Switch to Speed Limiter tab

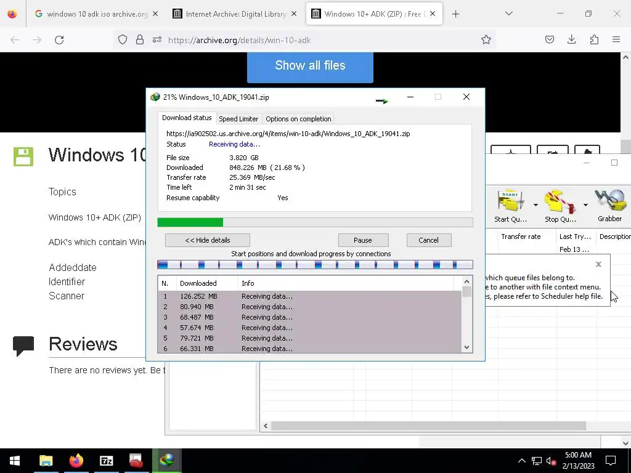point(238,119)
